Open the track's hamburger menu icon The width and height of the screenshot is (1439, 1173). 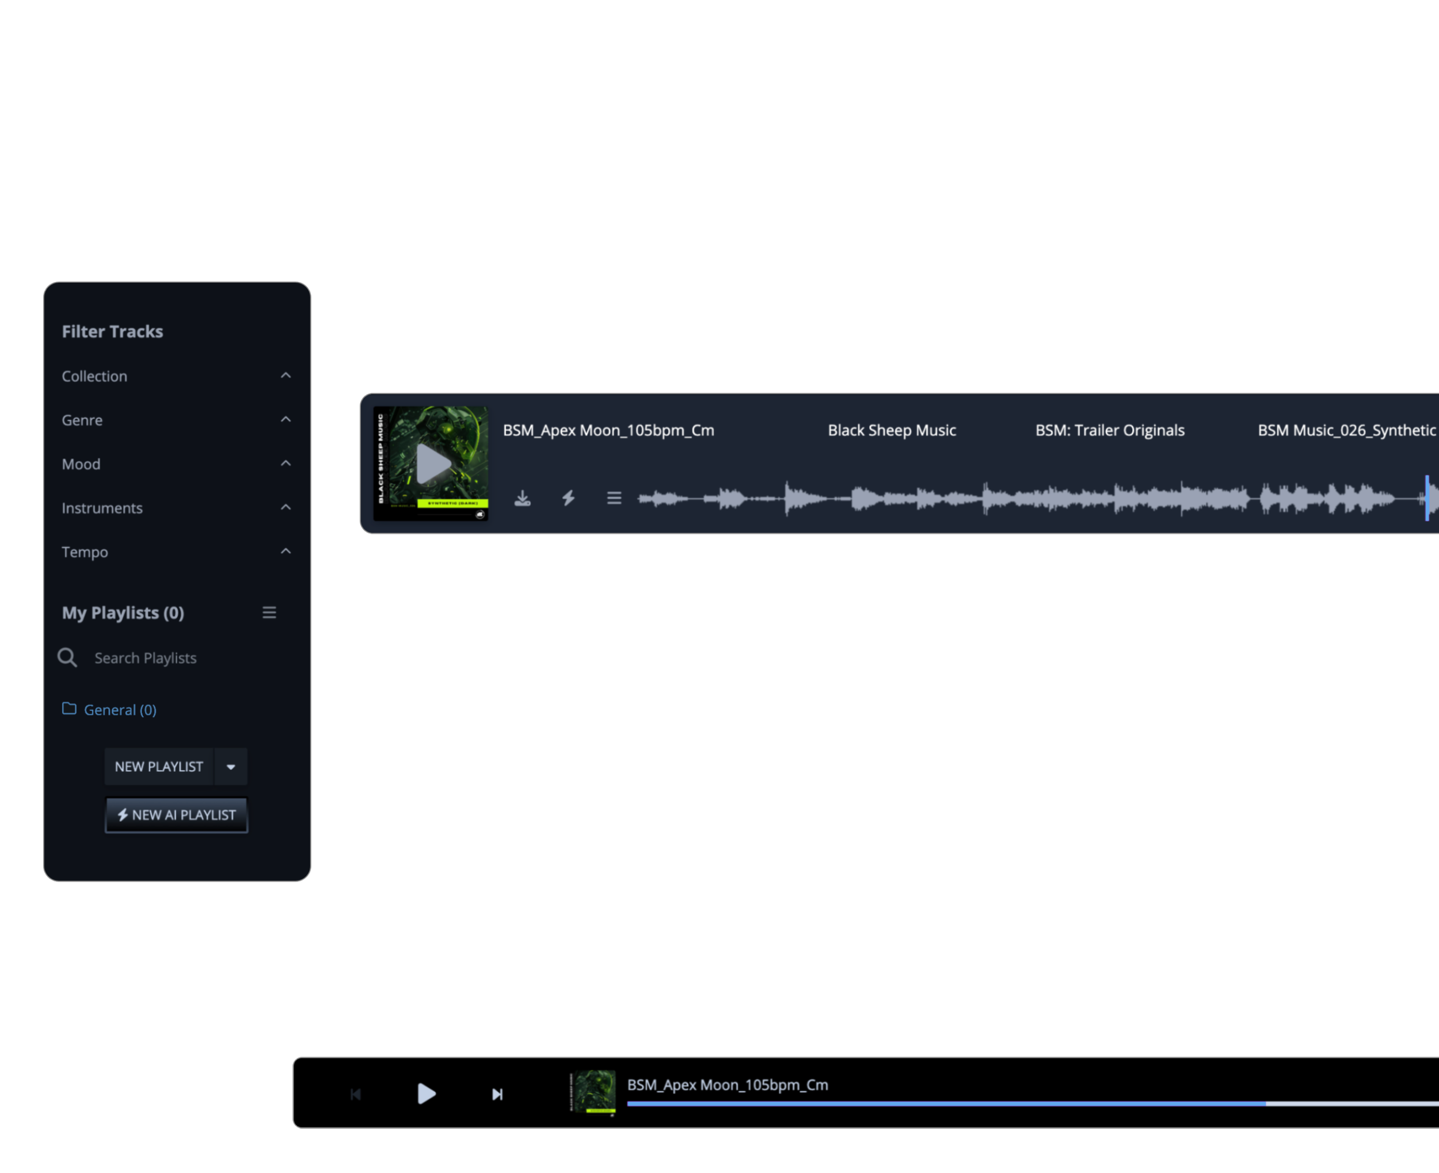tap(614, 499)
